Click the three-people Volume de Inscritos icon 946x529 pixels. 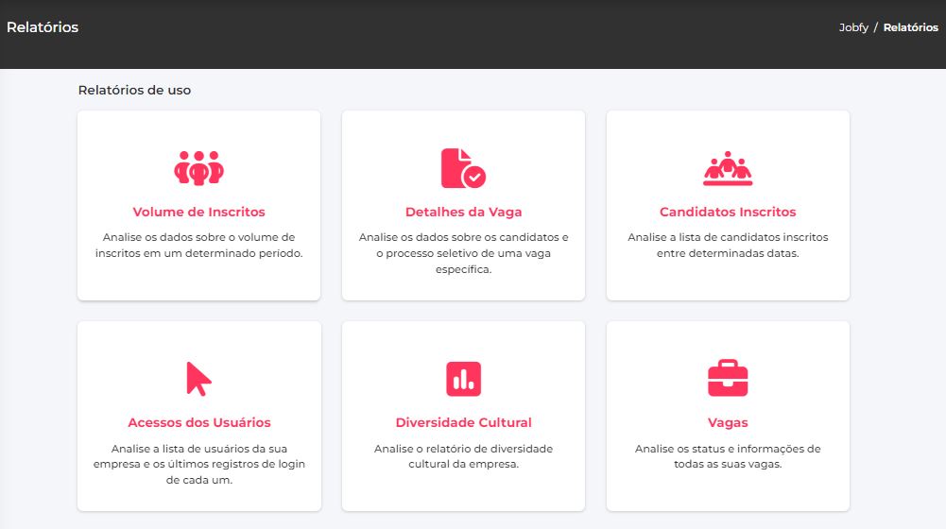click(x=198, y=168)
